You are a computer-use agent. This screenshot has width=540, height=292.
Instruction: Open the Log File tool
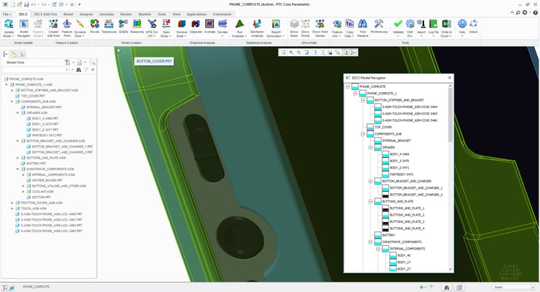[433, 27]
